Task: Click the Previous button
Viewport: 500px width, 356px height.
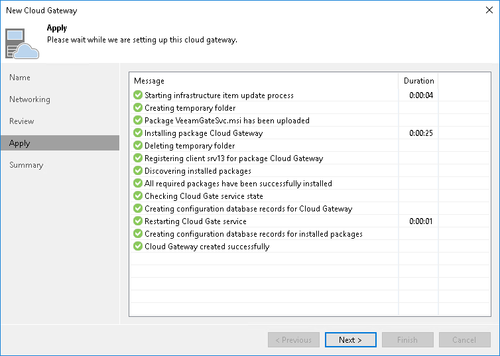Action: (x=293, y=340)
